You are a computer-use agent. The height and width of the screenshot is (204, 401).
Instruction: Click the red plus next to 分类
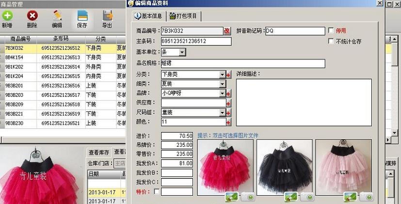click(x=228, y=75)
